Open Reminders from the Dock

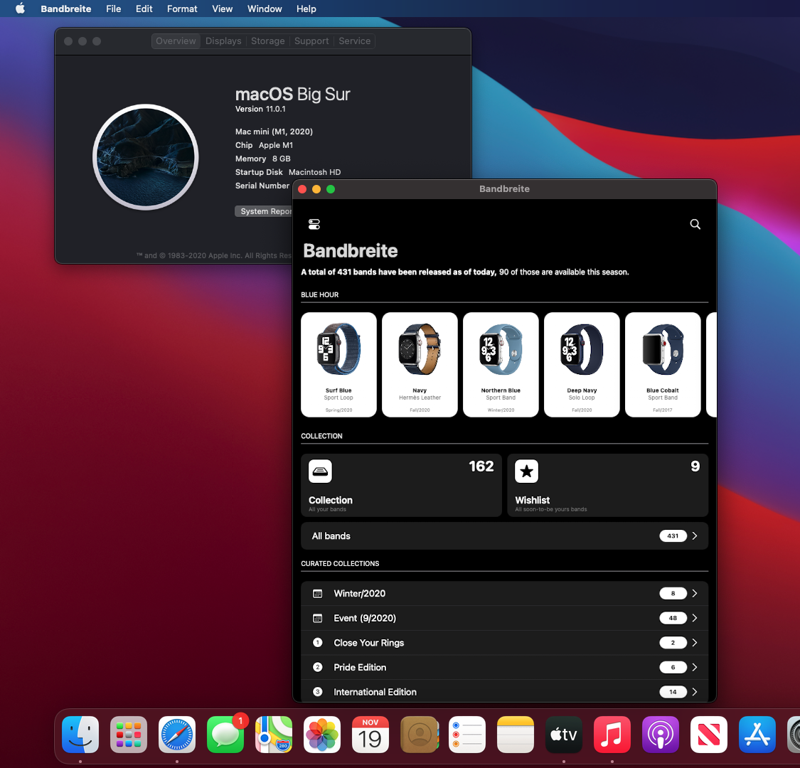[467, 735]
